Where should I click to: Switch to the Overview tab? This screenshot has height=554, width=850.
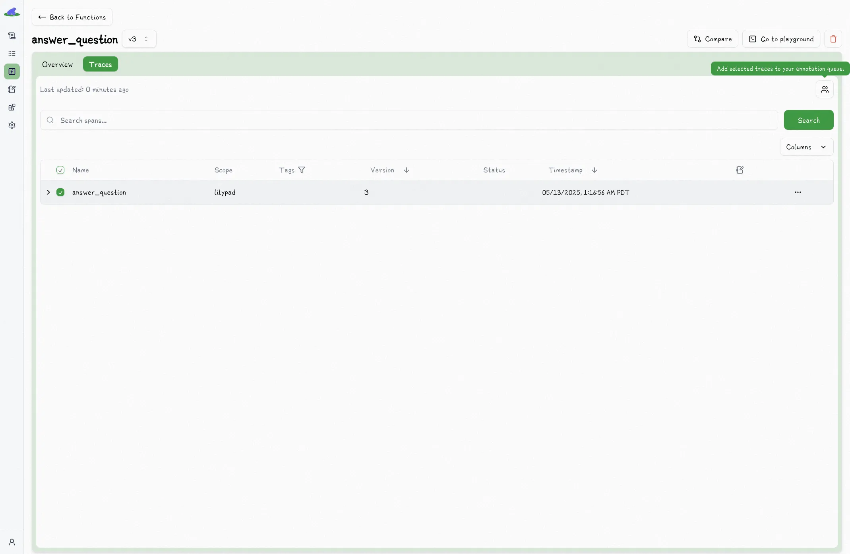tap(58, 64)
